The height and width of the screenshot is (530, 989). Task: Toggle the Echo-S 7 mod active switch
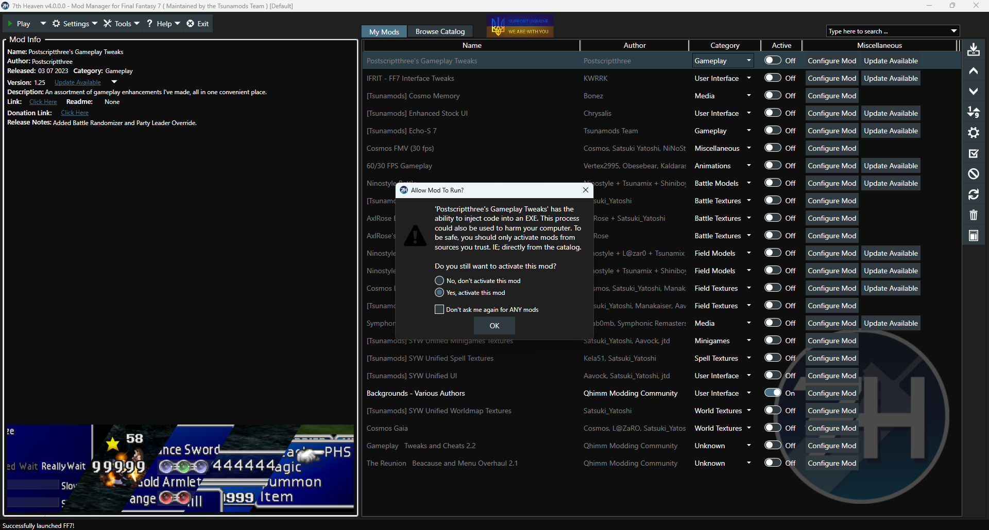773,130
